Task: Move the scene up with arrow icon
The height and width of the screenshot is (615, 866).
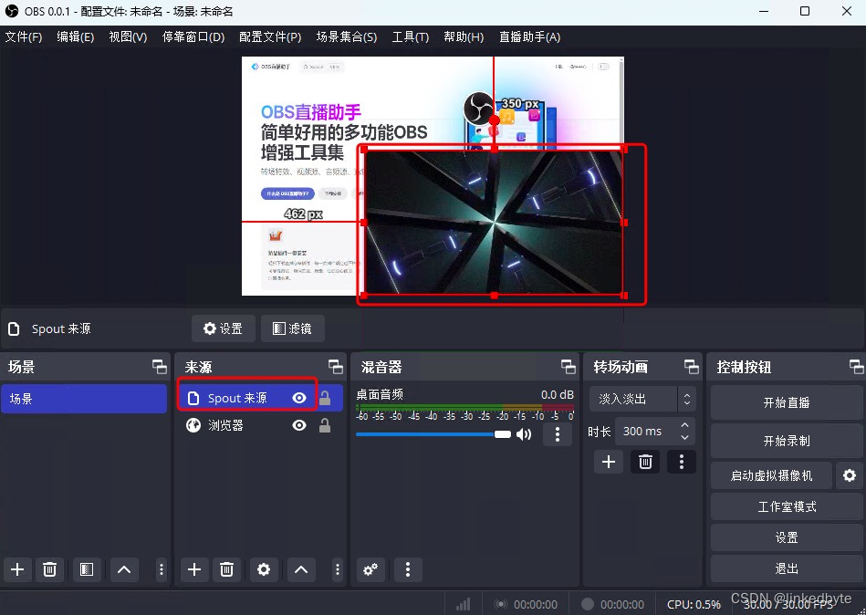Action: point(124,569)
